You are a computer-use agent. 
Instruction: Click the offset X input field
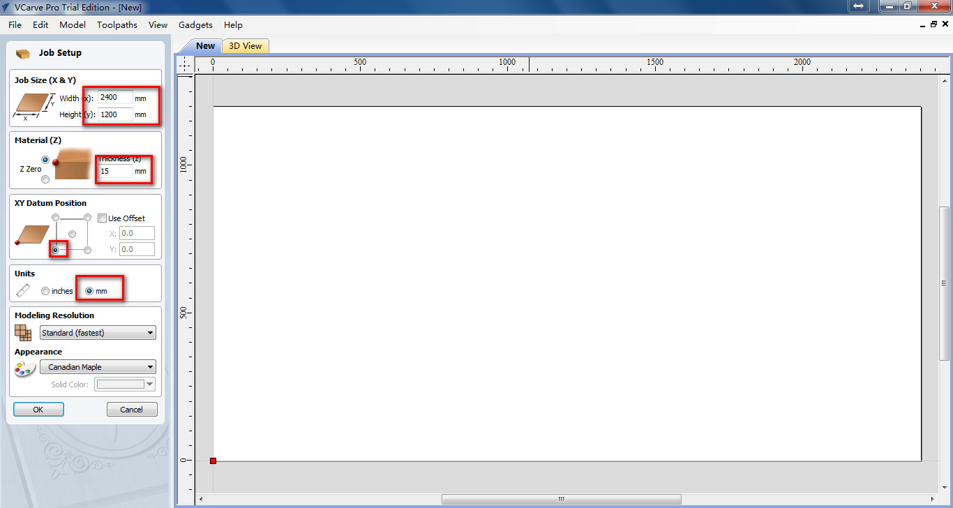[137, 234]
